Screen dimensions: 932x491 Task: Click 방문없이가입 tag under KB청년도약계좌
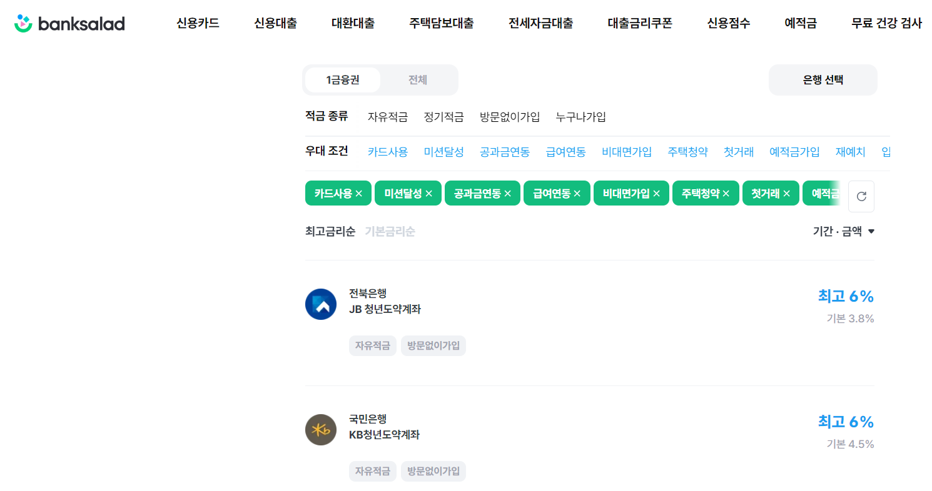433,471
